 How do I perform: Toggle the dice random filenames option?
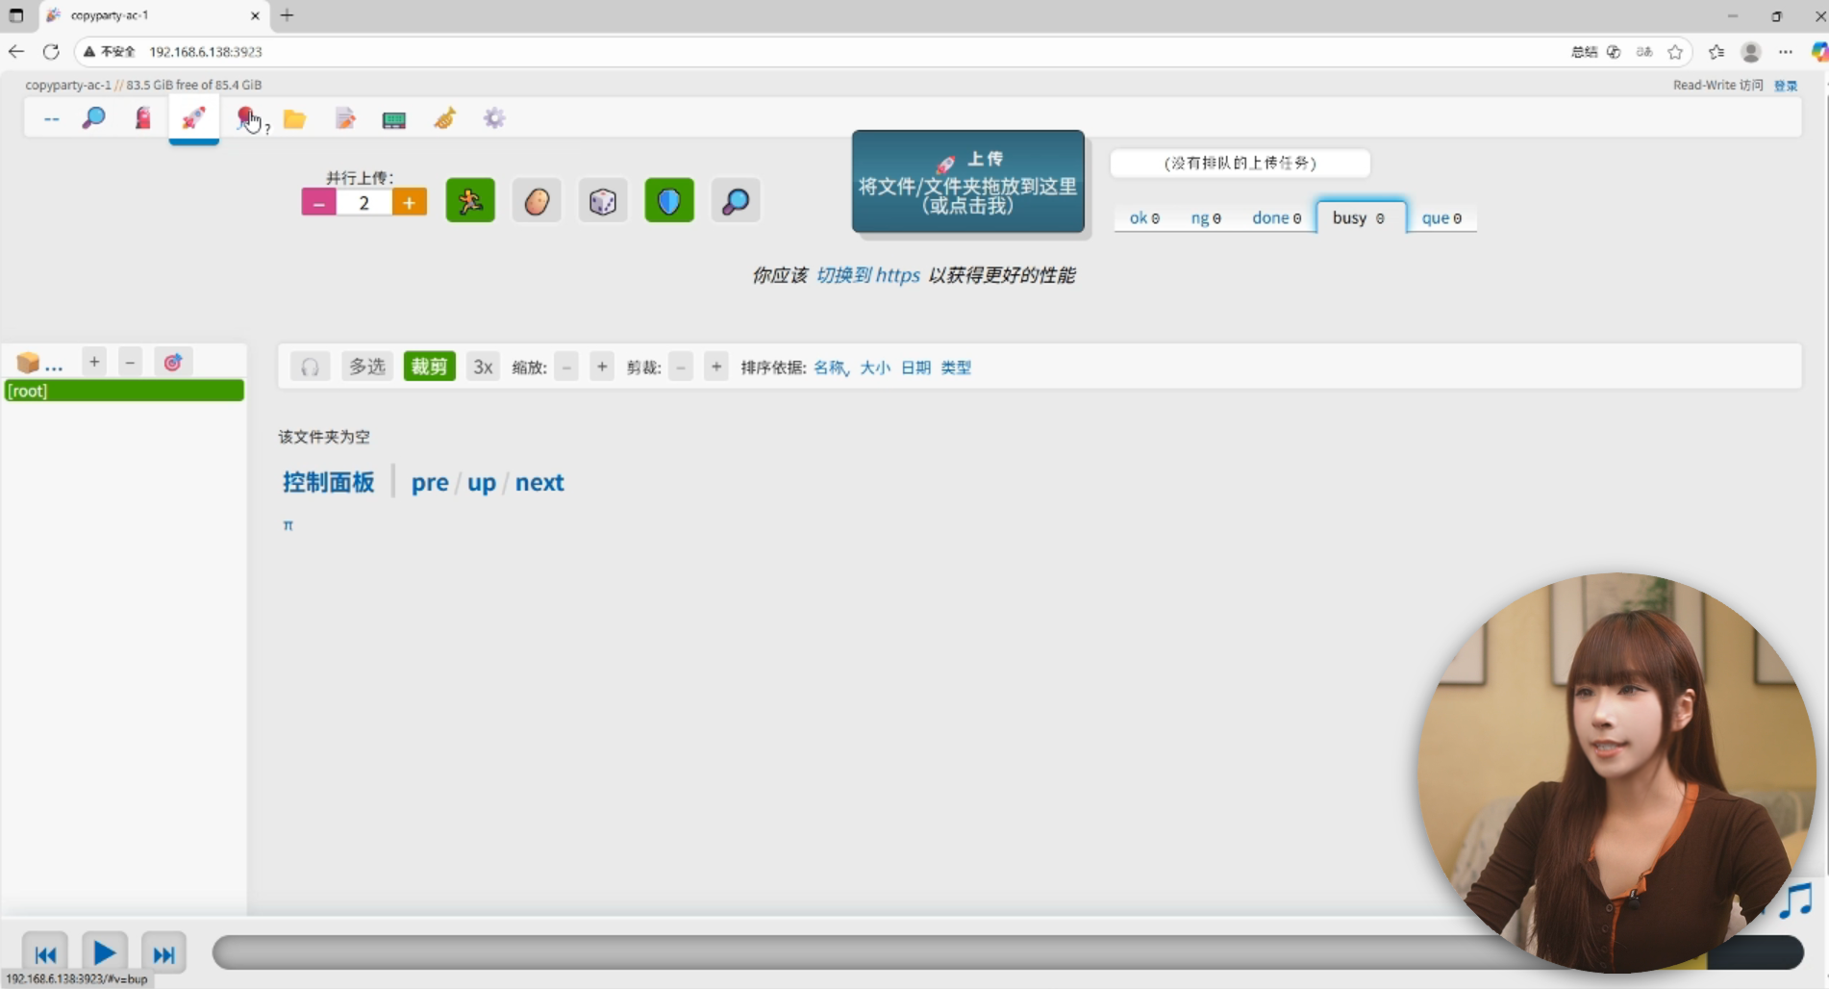(x=603, y=201)
